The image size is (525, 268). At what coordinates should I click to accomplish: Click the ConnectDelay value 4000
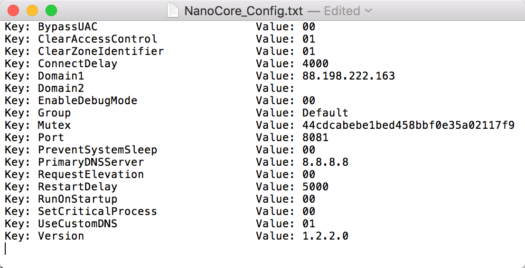(x=315, y=63)
